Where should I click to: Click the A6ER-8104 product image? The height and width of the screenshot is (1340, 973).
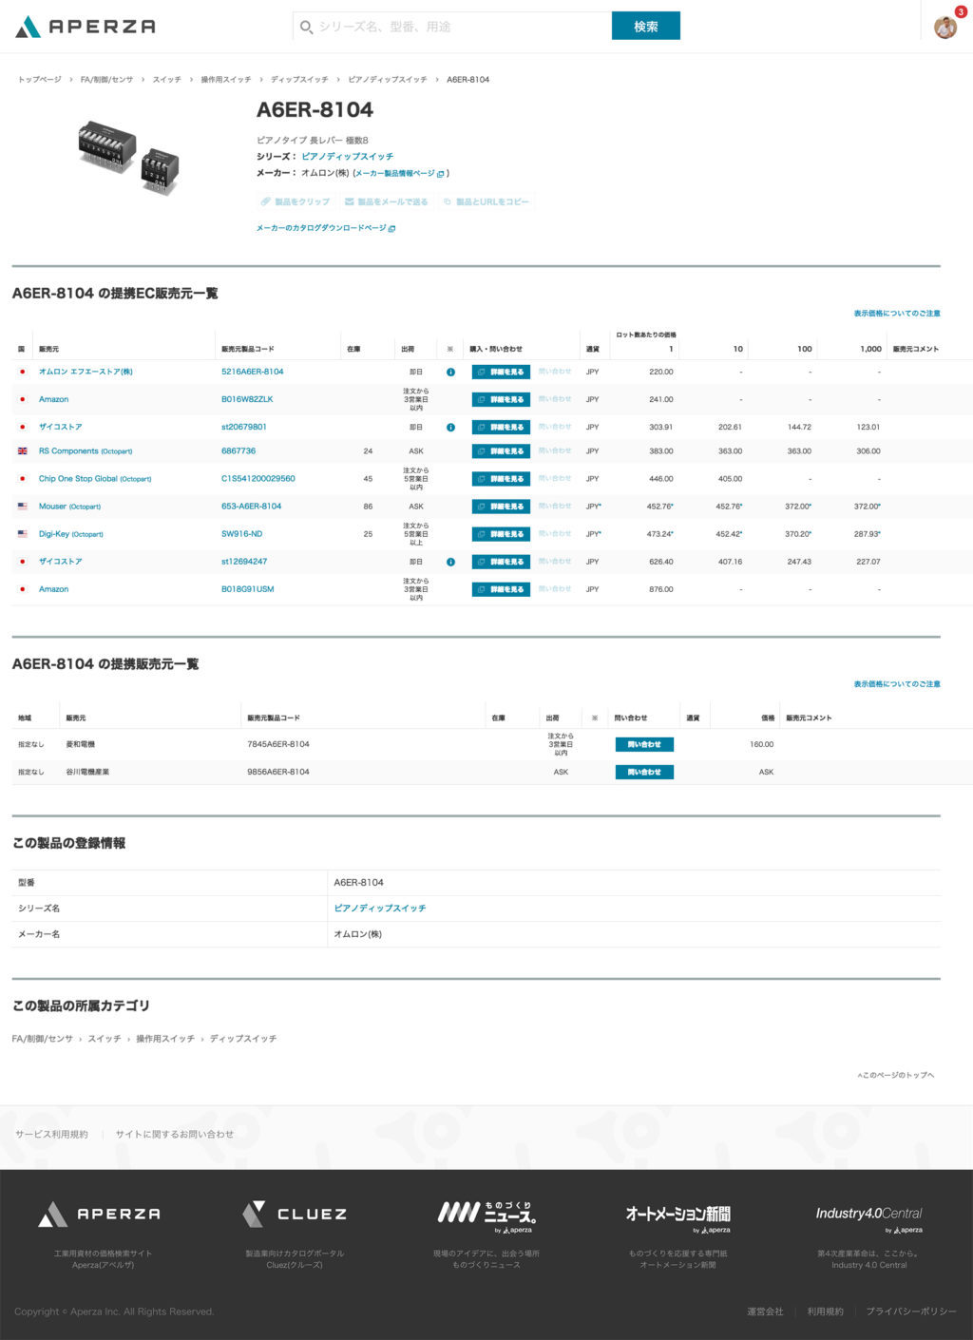128,158
